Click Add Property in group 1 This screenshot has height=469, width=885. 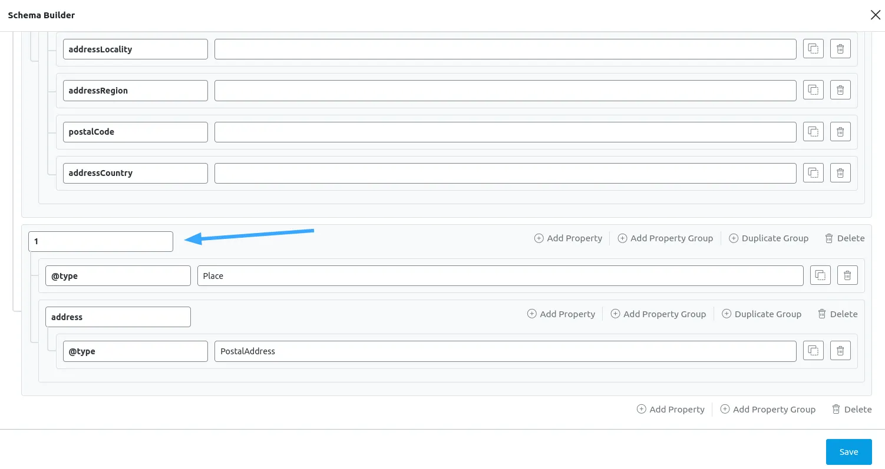point(568,238)
